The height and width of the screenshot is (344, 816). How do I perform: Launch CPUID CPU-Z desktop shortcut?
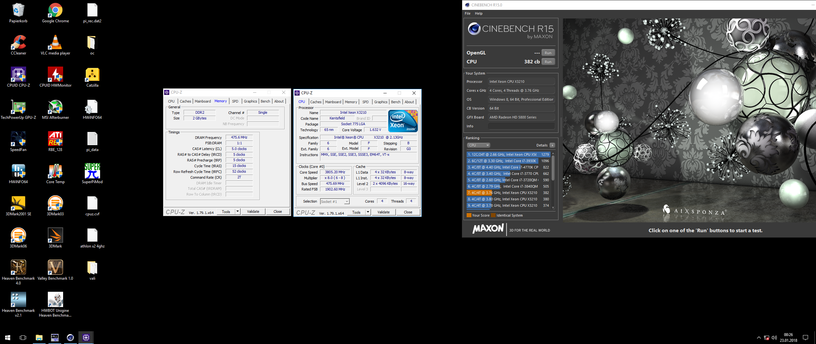18,77
